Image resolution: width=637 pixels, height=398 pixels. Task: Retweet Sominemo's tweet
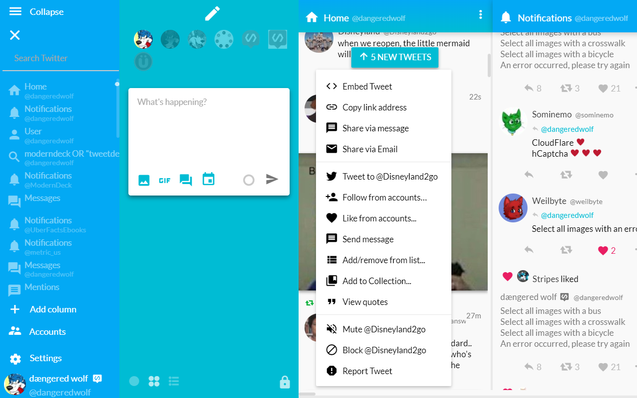click(566, 175)
